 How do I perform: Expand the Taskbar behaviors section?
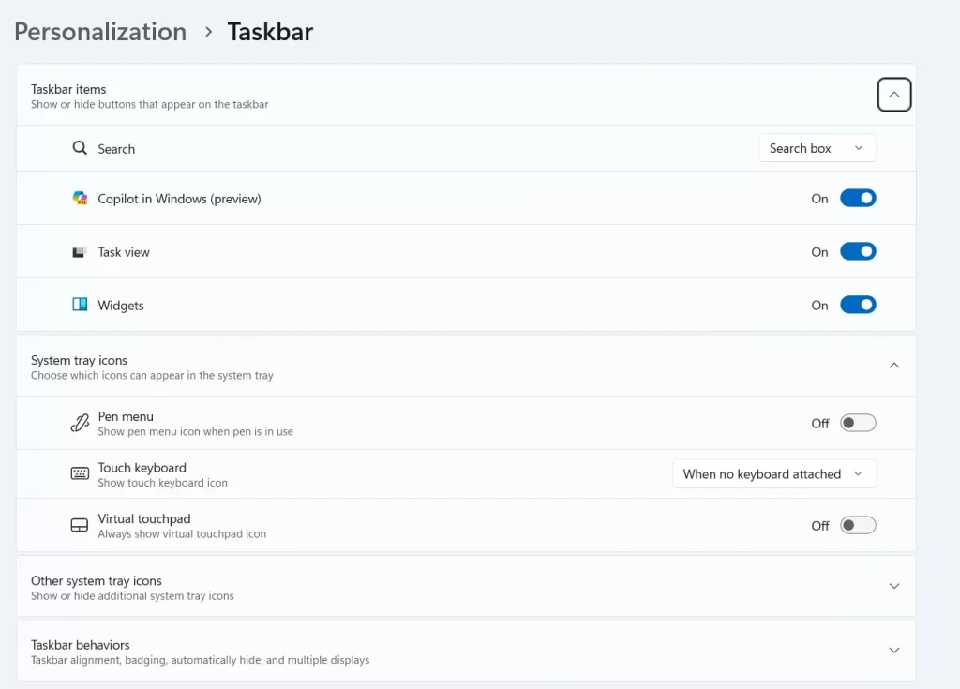[893, 651]
